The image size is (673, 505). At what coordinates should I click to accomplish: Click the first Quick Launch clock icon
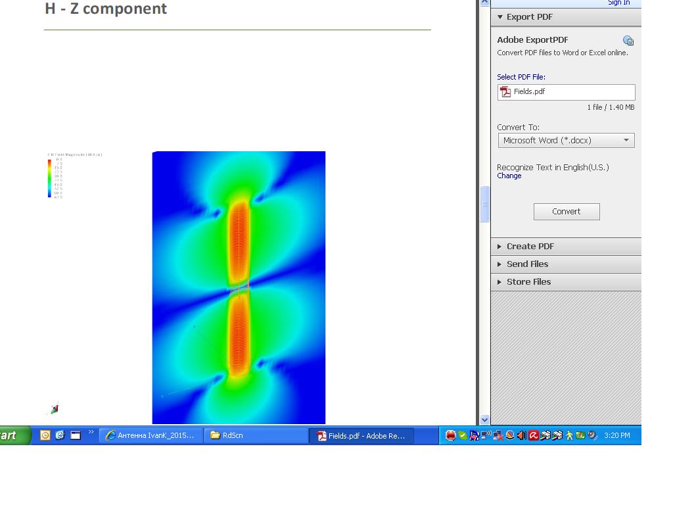click(x=45, y=435)
